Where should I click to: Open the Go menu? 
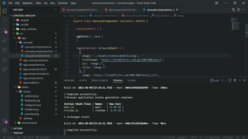[46, 3]
